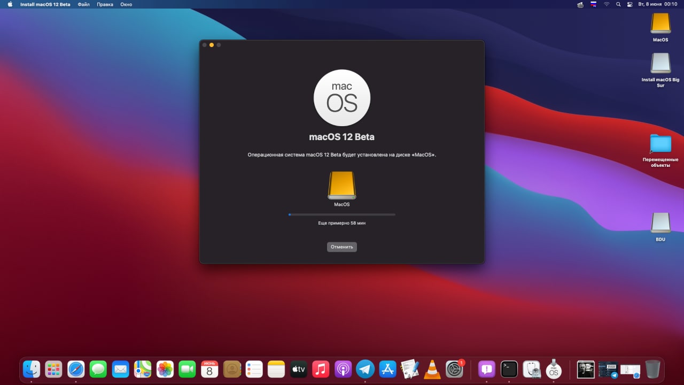Open Notes from the Dock

point(276,369)
